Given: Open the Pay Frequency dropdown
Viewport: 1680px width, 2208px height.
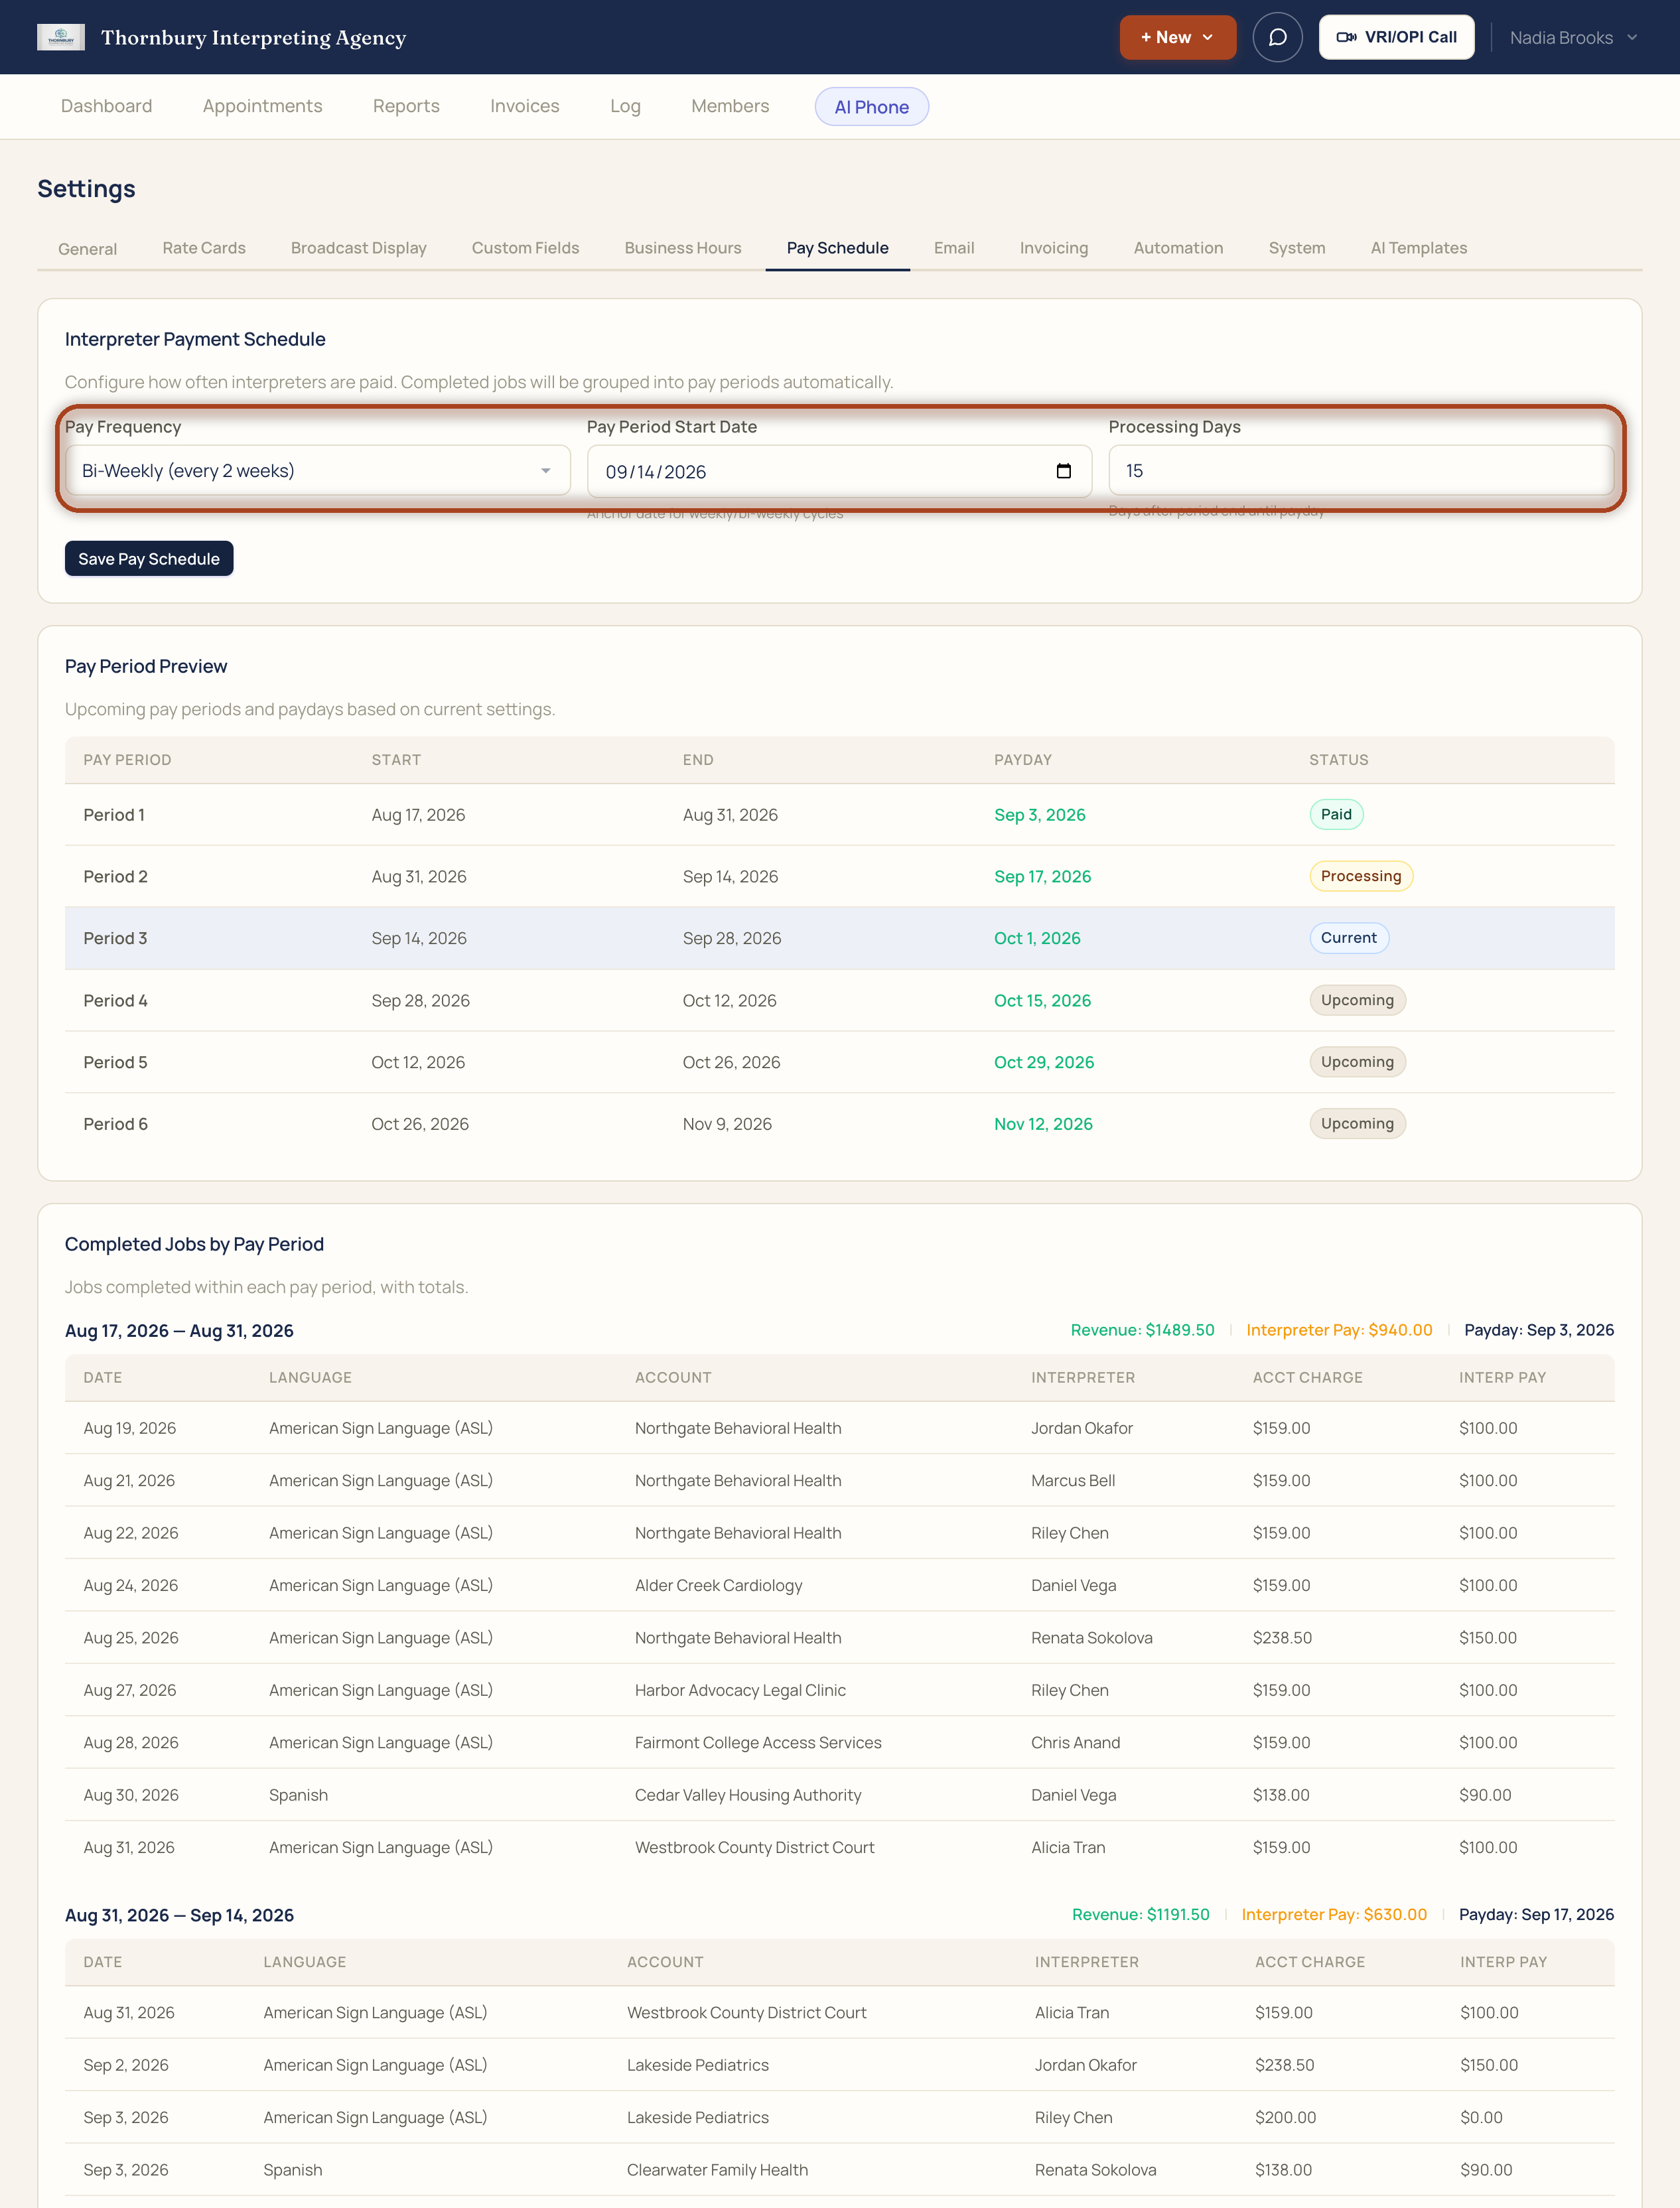Looking at the screenshot, I should point(318,471).
